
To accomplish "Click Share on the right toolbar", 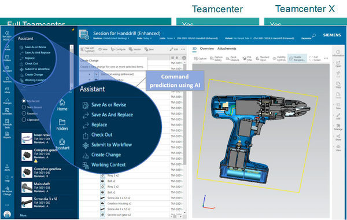I will pyautogui.click(x=338, y=138).
